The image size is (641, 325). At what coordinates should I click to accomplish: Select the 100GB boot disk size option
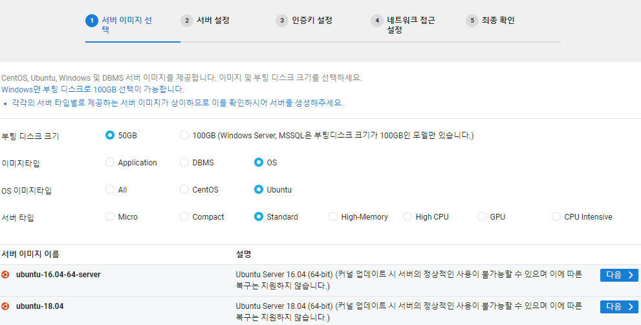click(x=184, y=135)
